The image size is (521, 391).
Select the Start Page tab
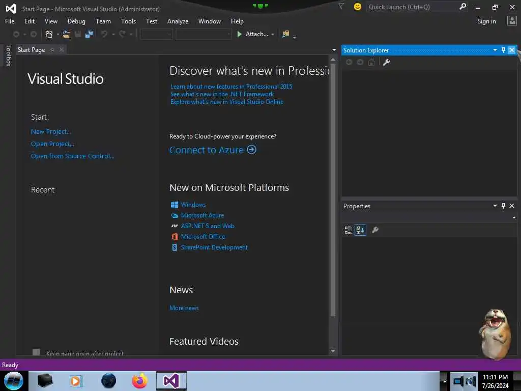31,50
